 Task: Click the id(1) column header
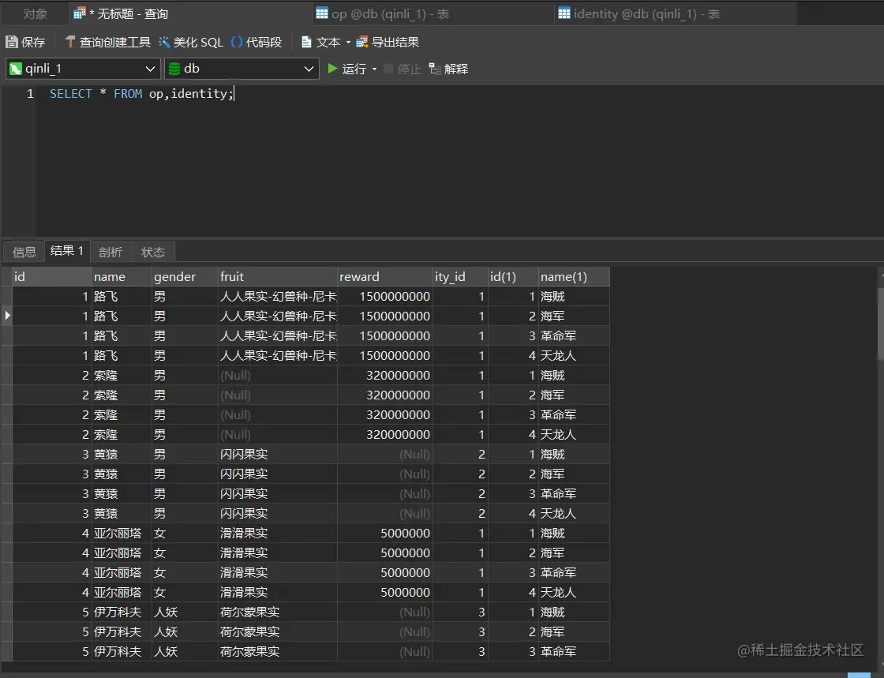point(513,277)
